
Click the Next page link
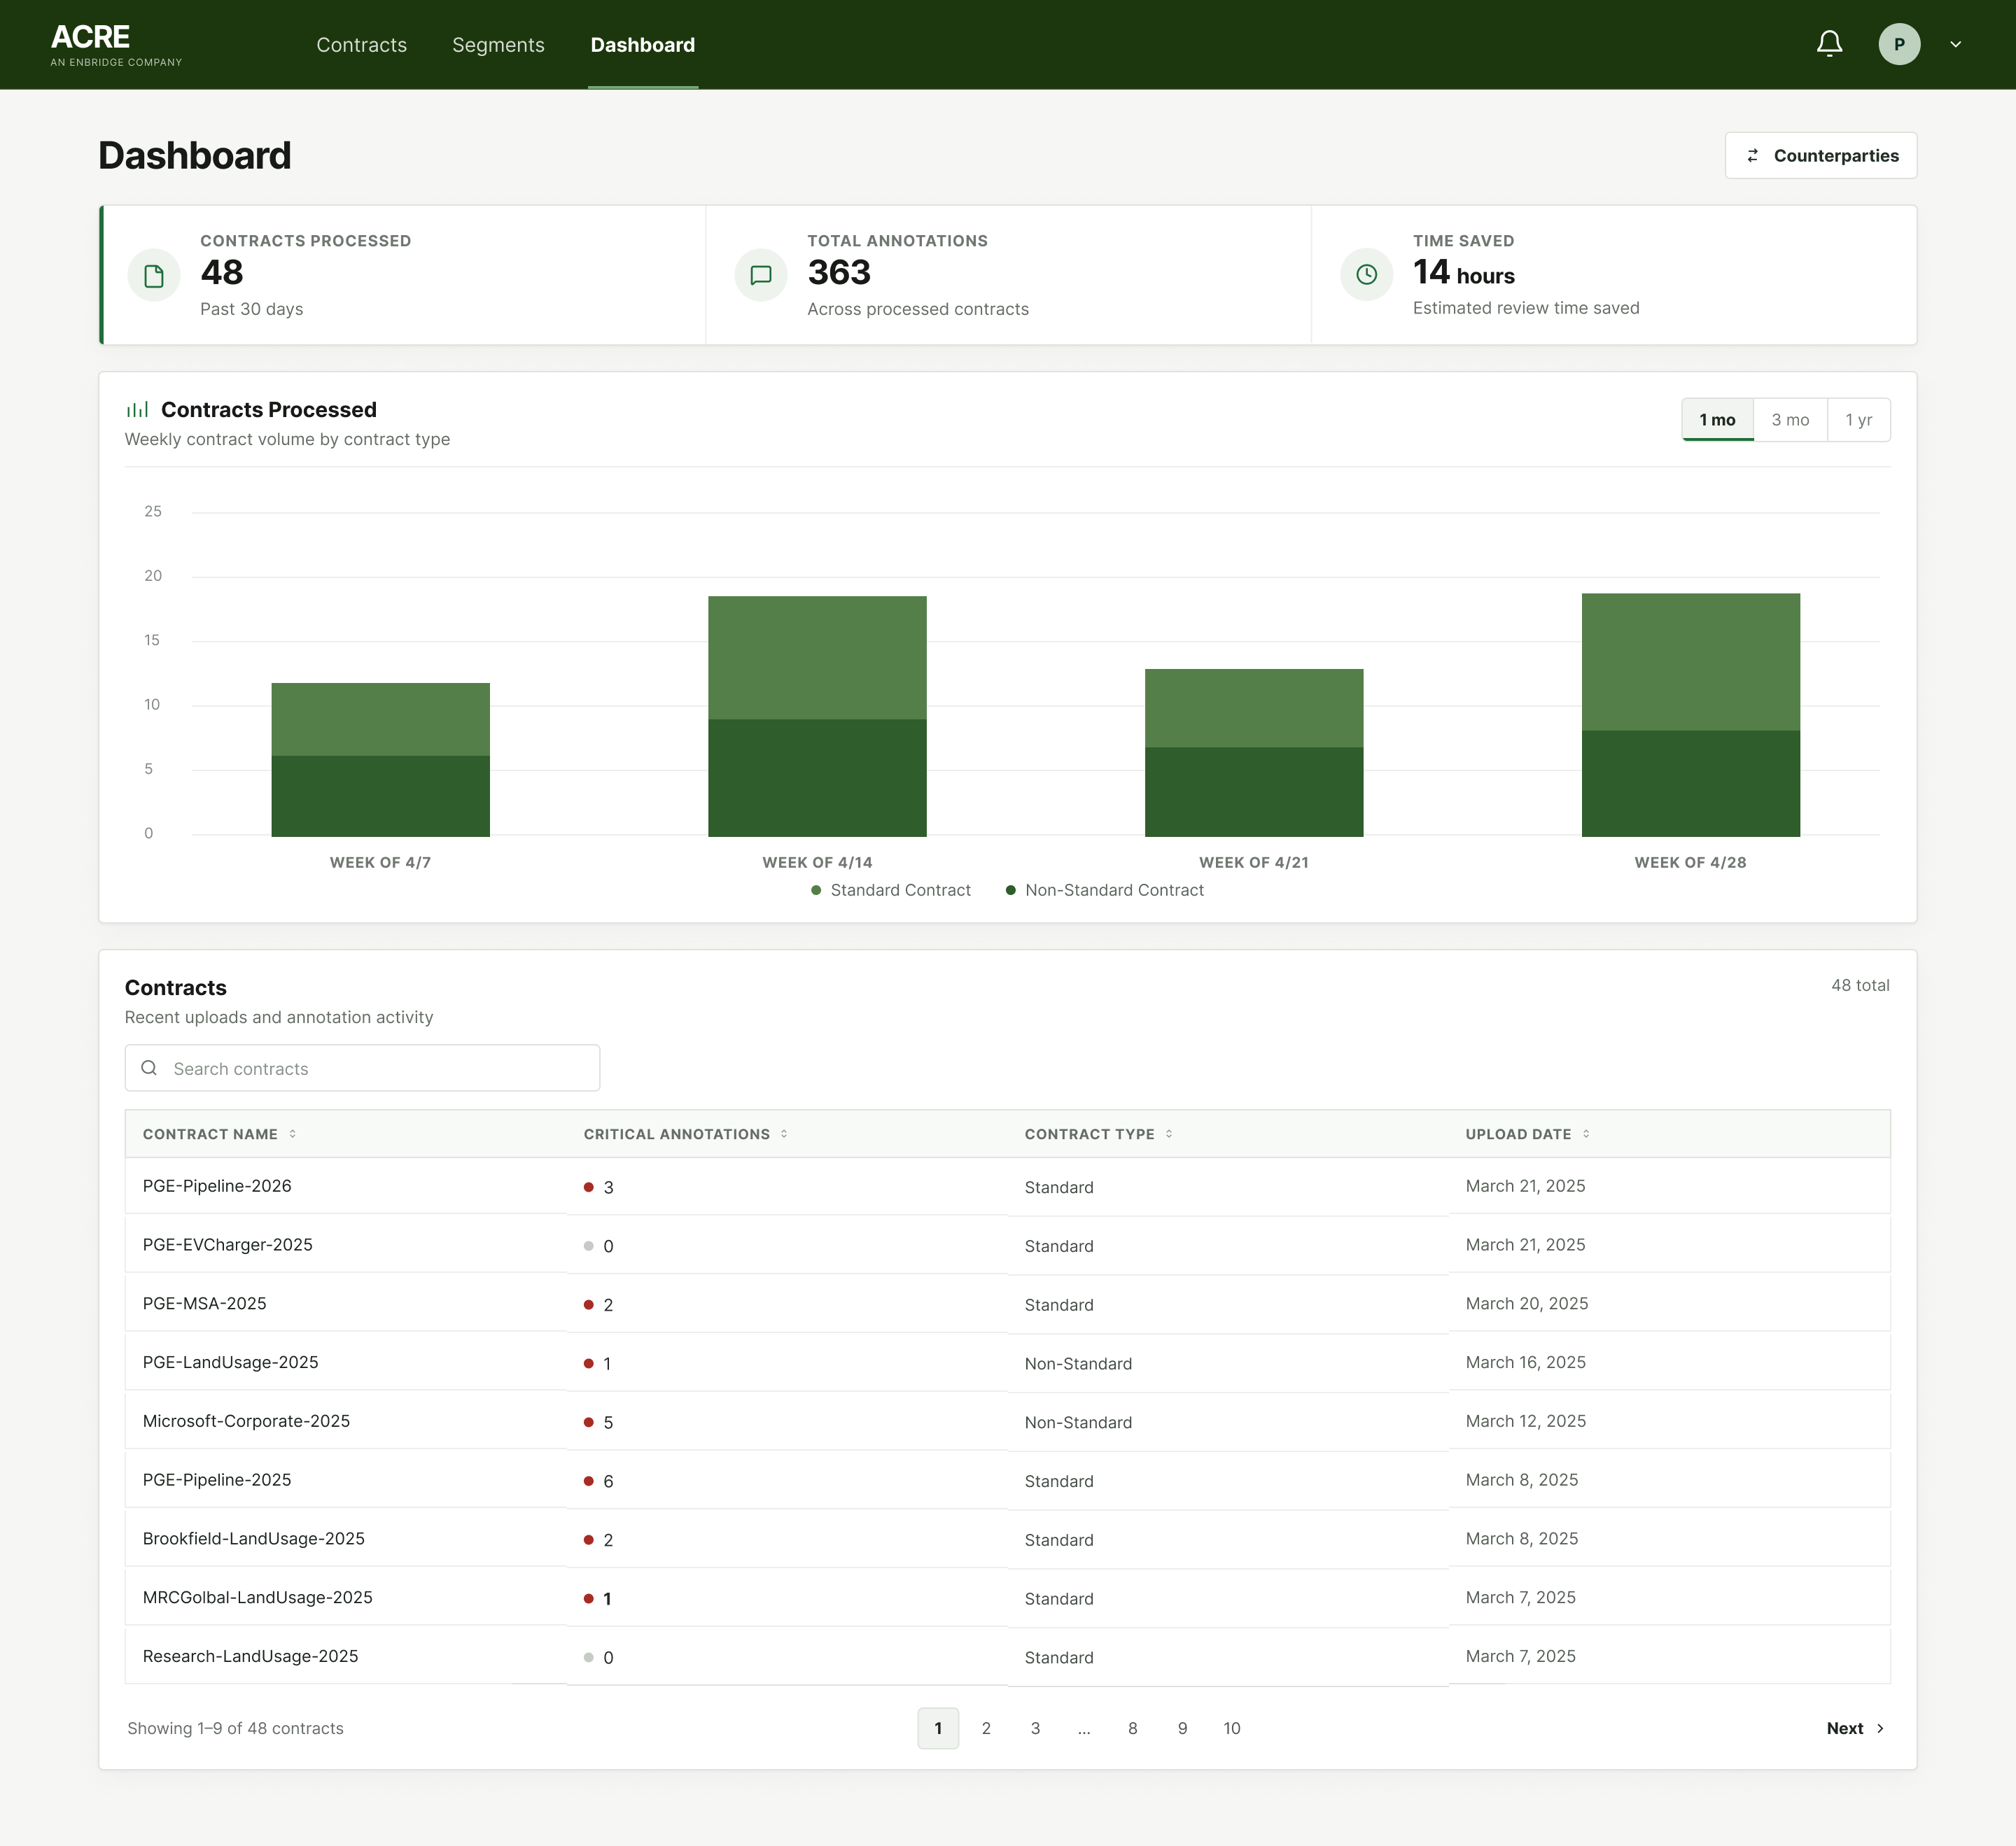[x=1855, y=1729]
